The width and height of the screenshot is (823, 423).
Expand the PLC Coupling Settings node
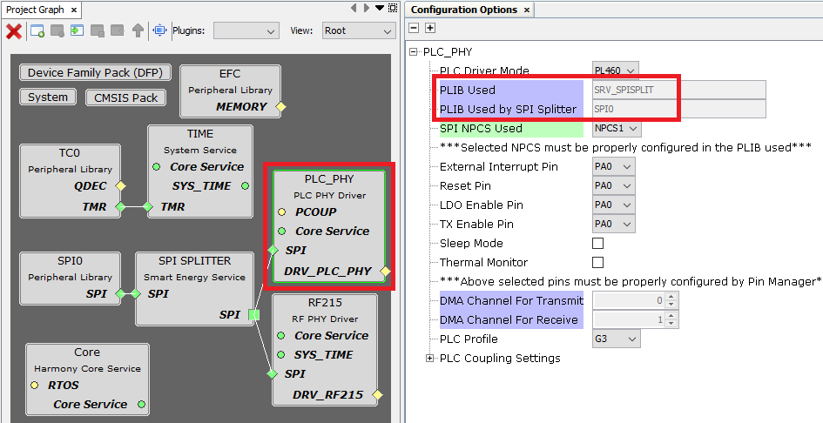tap(429, 359)
